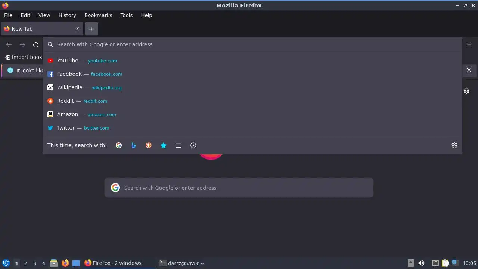This screenshot has width=478, height=269.
Task: Switch to the New Tab tab
Action: [42, 29]
